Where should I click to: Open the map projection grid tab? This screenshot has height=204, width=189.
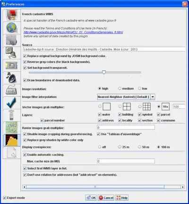(x=11, y=40)
